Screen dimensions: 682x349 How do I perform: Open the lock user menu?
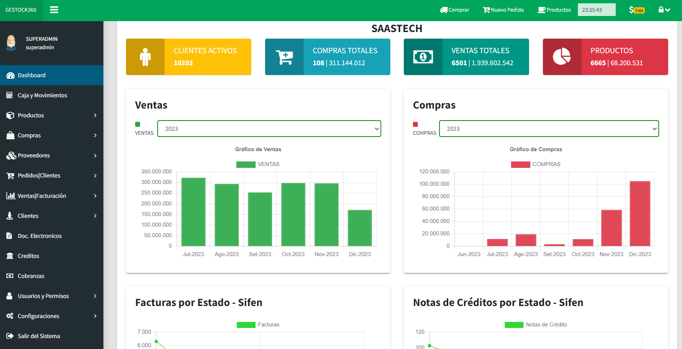664,10
